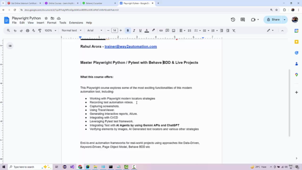The height and width of the screenshot is (170, 302).
Task: Click the taskbar search box
Action: [x=30, y=167]
